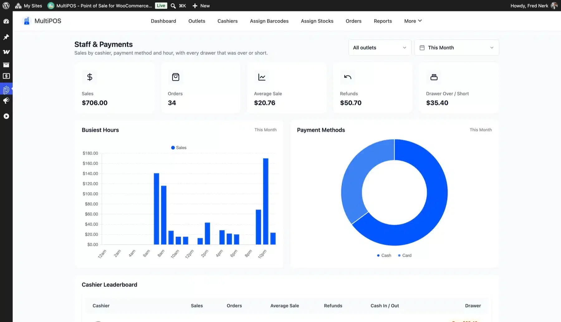Viewport: 561px width, 322px height.
Task: Click the $140 sales bar at 7am
Action: tap(156, 209)
